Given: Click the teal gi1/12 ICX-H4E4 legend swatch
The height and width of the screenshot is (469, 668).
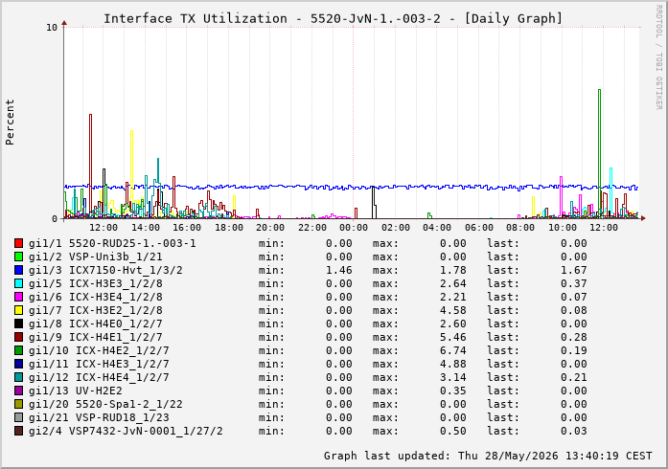Looking at the screenshot, I should [18, 377].
